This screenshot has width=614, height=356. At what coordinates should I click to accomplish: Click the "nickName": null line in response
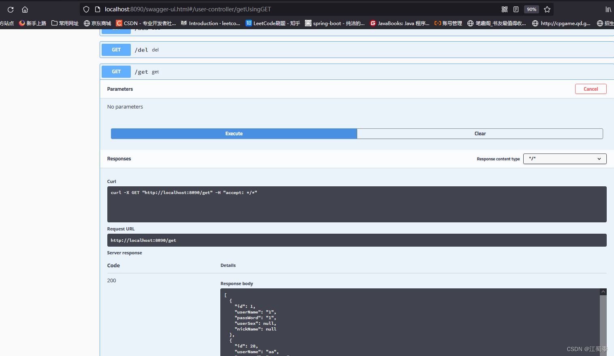(x=255, y=329)
